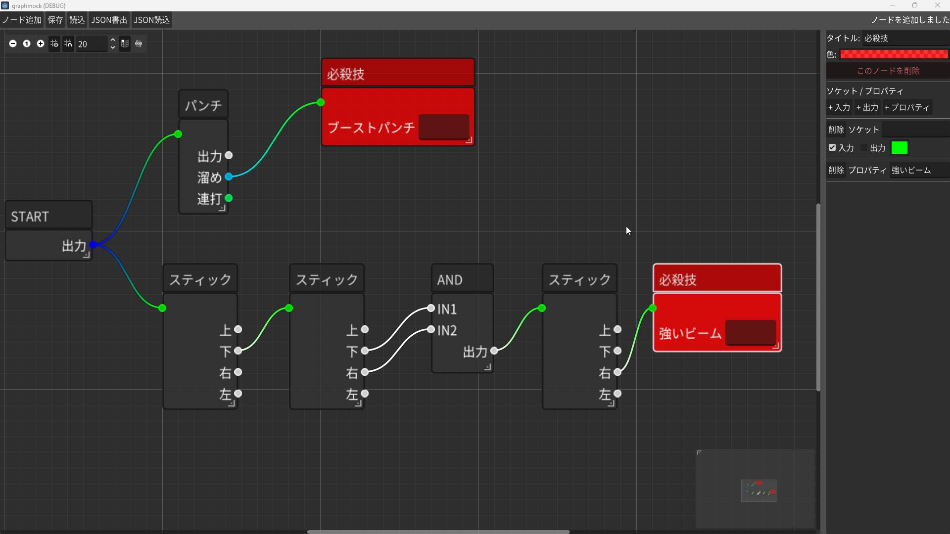Toggle grid snapping magnet icon
Screen dimensions: 950x534
[x=68, y=44]
